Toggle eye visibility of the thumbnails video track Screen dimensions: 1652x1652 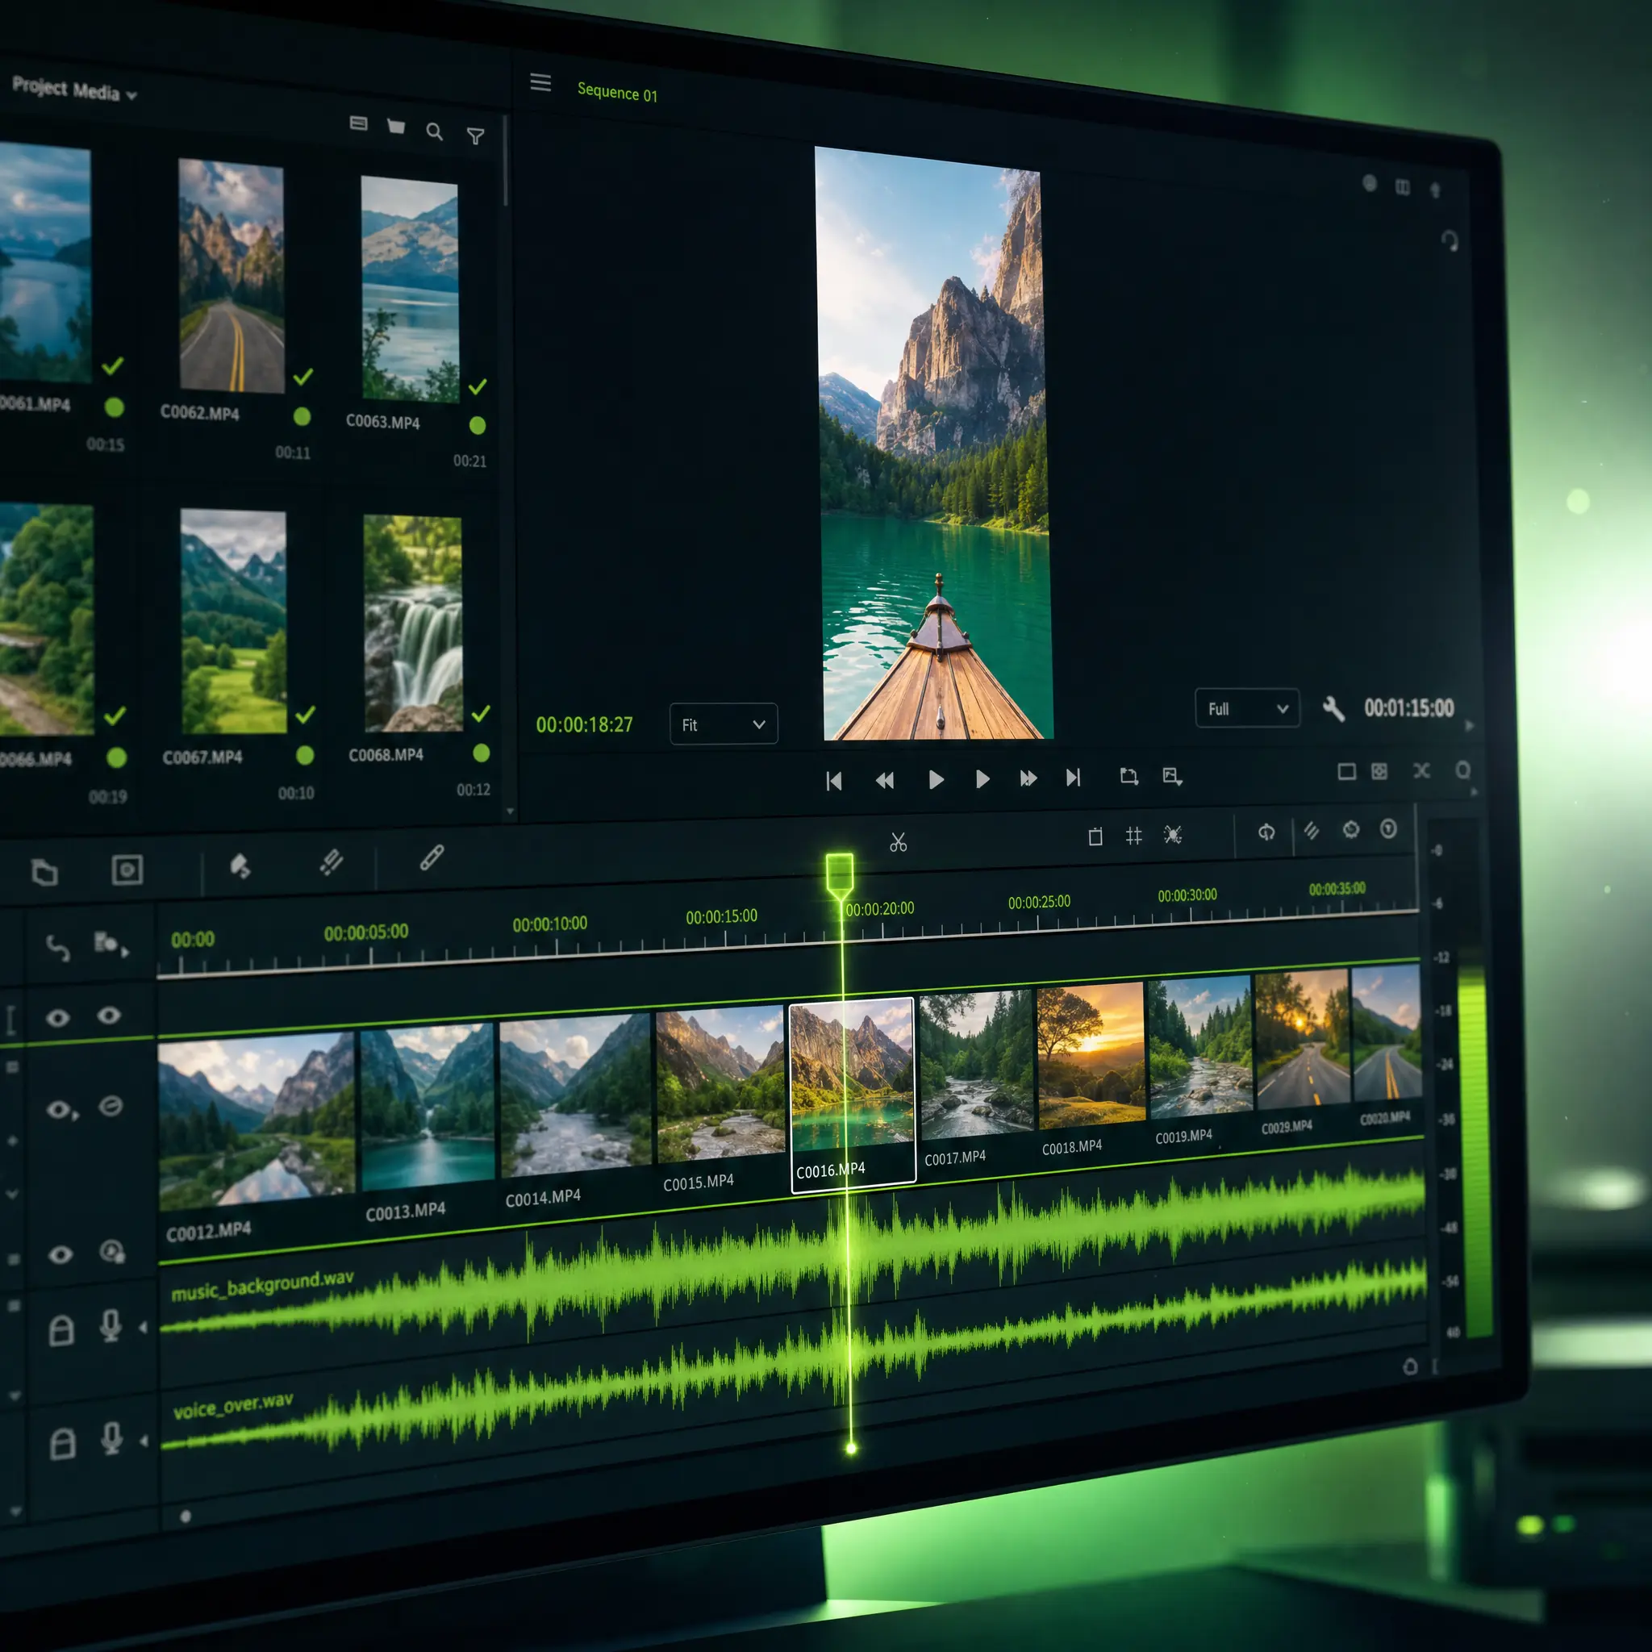point(60,1111)
